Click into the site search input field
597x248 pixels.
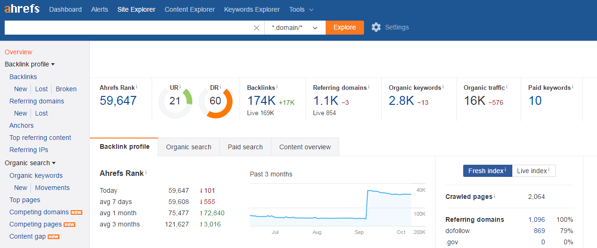coord(126,28)
